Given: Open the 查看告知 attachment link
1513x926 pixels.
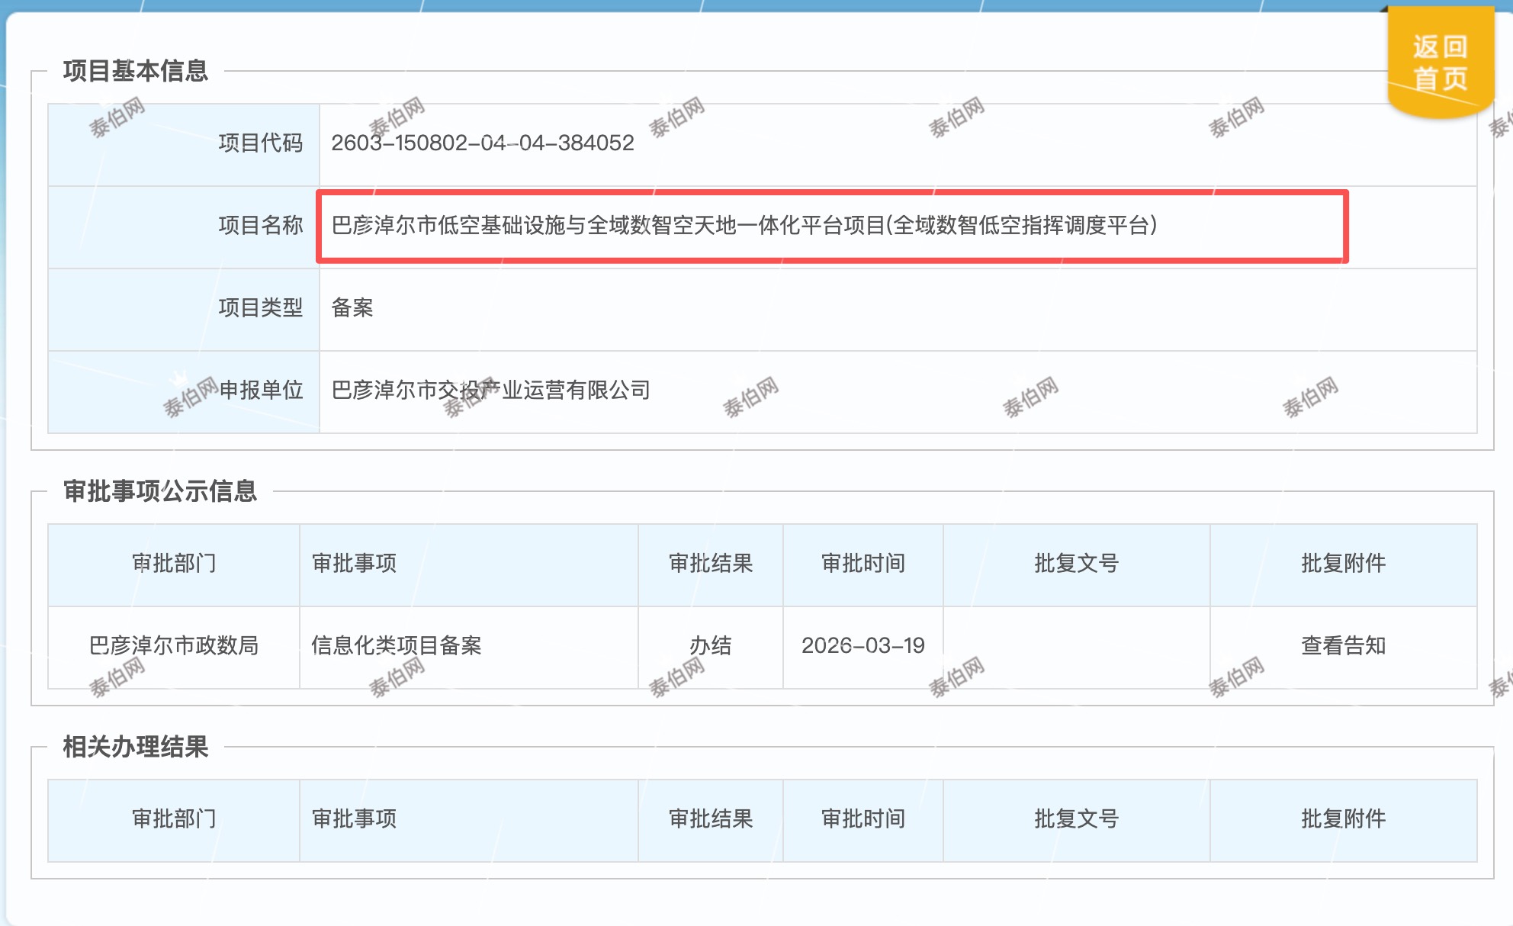Looking at the screenshot, I should [x=1343, y=646].
